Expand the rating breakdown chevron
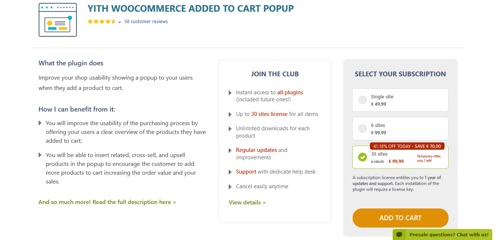This screenshot has width=496, height=240. pos(119,22)
